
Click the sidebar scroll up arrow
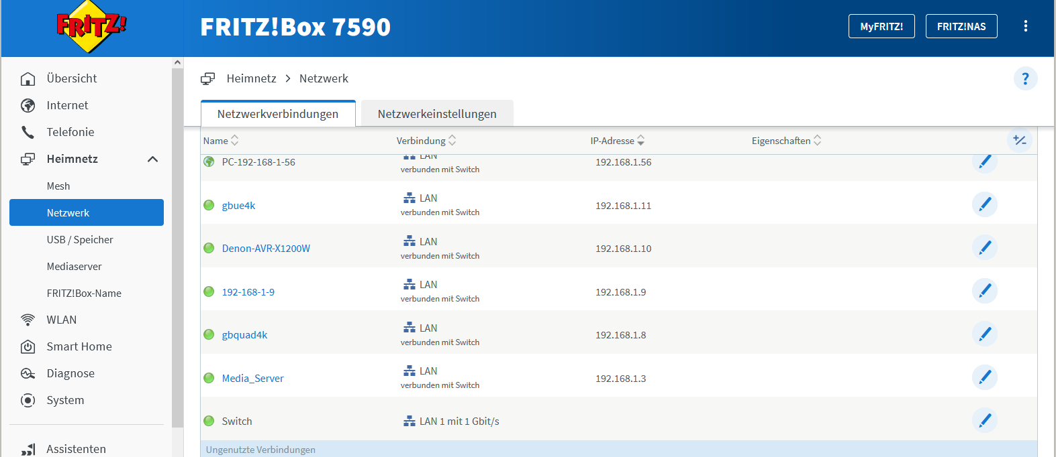(177, 62)
